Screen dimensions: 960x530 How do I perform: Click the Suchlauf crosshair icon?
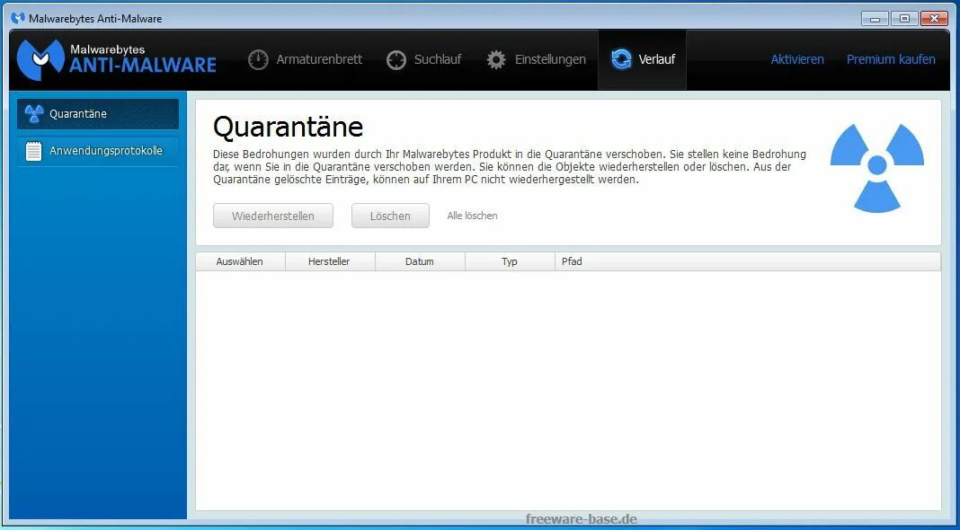tap(396, 60)
